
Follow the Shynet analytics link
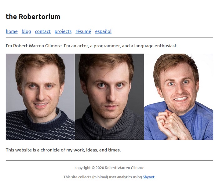coord(149,177)
